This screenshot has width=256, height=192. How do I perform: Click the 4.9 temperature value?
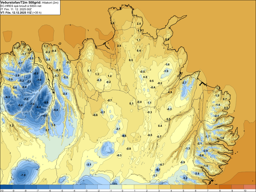(170, 92)
